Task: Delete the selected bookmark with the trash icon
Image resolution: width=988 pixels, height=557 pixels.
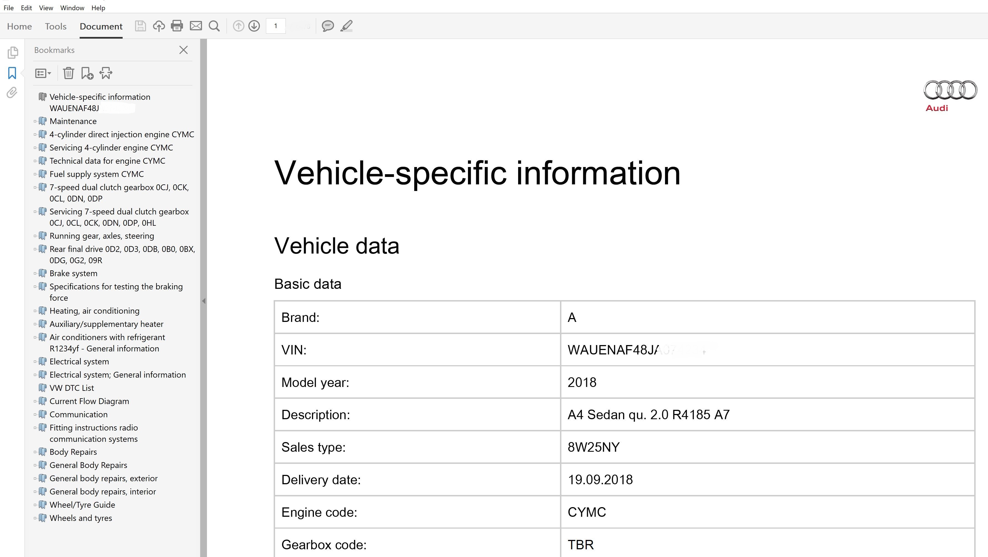Action: point(68,73)
